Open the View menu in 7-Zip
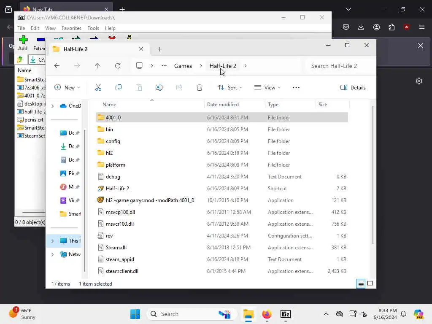Image resolution: width=432 pixels, height=324 pixels. coord(51,28)
